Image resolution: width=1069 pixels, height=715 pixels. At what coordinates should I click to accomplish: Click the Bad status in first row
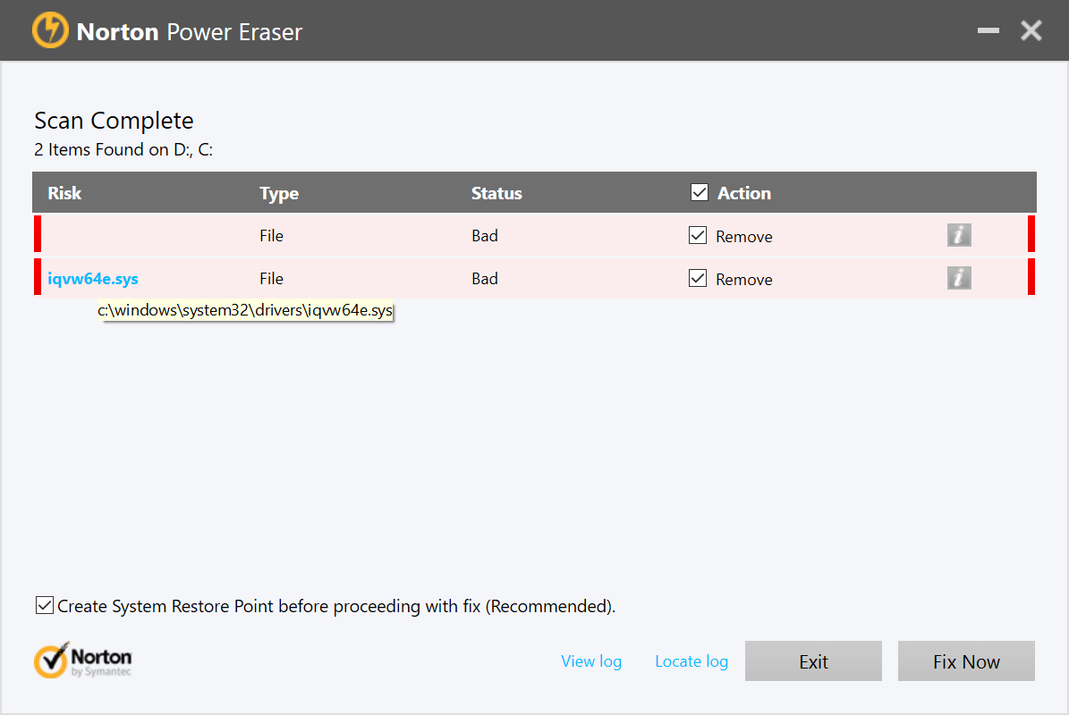coord(485,236)
